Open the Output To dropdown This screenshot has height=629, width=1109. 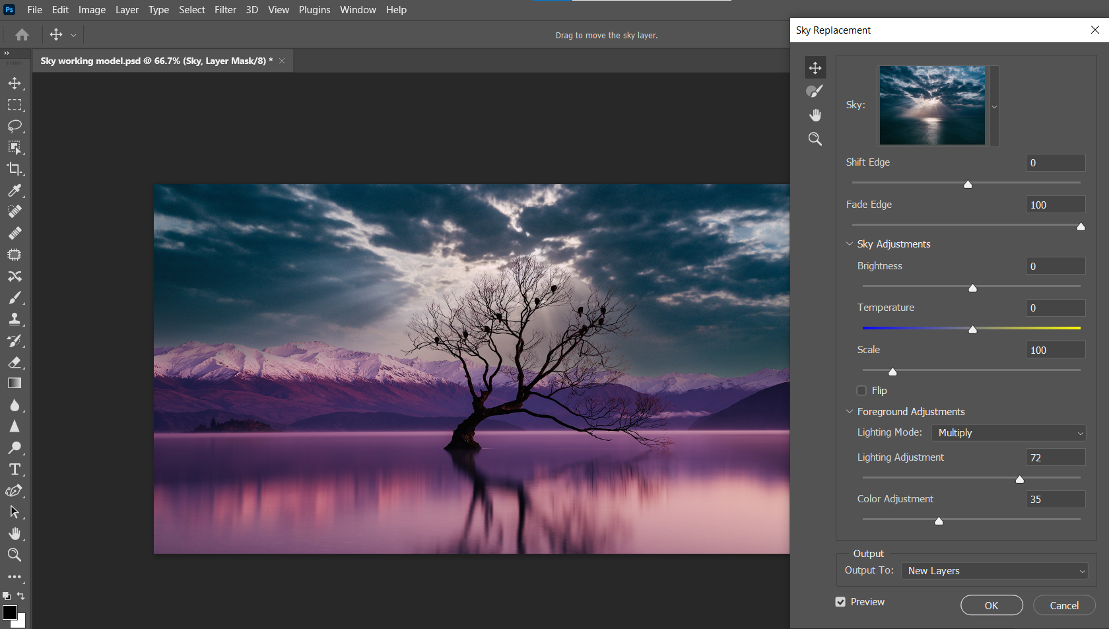[995, 571]
